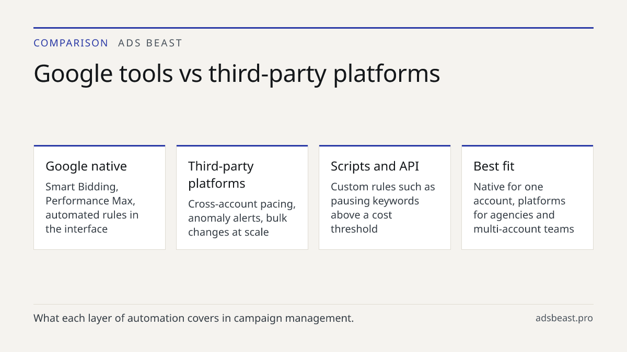Click the headline 'Google tools vs third-party platforms'
The height and width of the screenshot is (352, 627).
pos(237,74)
